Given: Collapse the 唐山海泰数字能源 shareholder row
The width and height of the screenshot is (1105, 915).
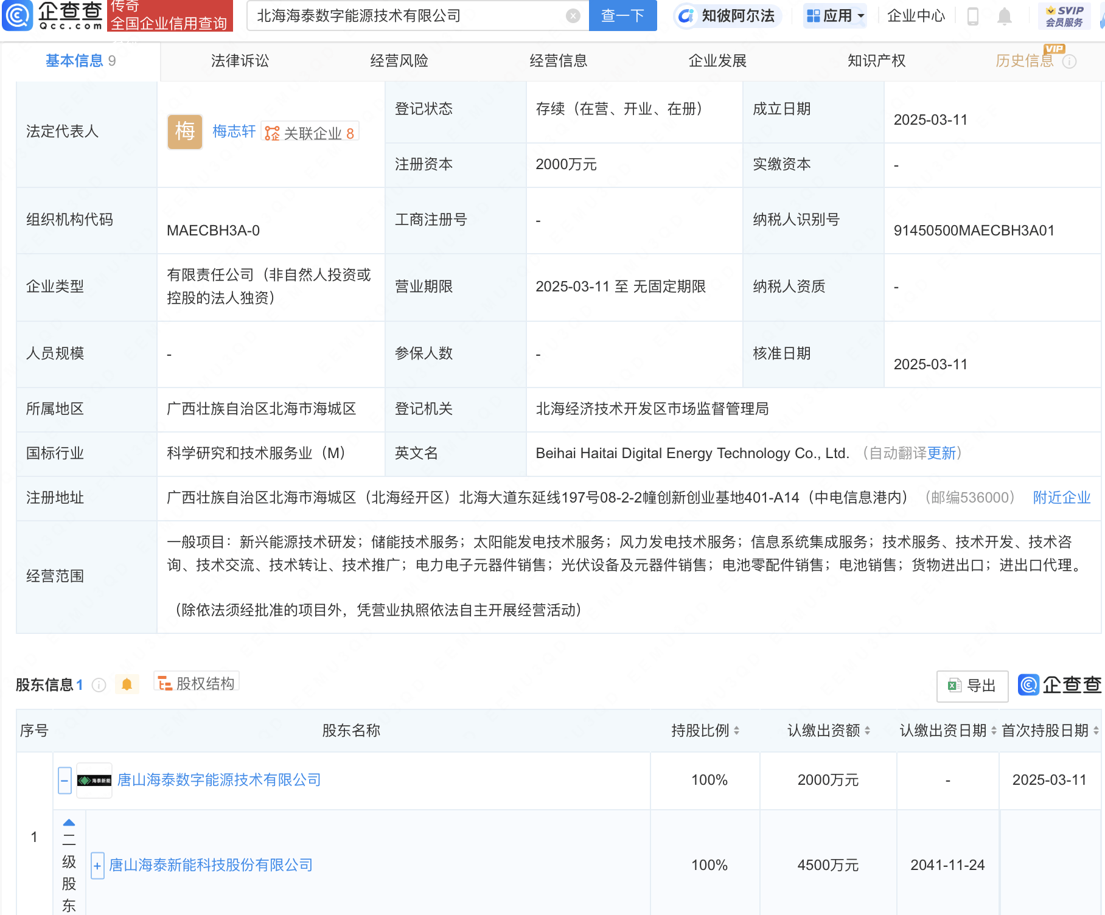Looking at the screenshot, I should point(64,781).
